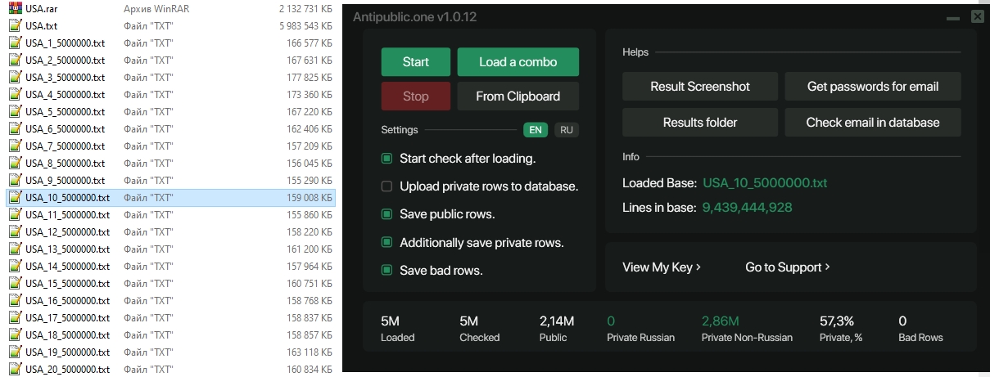Click the Архив WinRAR type cell

click(x=155, y=8)
